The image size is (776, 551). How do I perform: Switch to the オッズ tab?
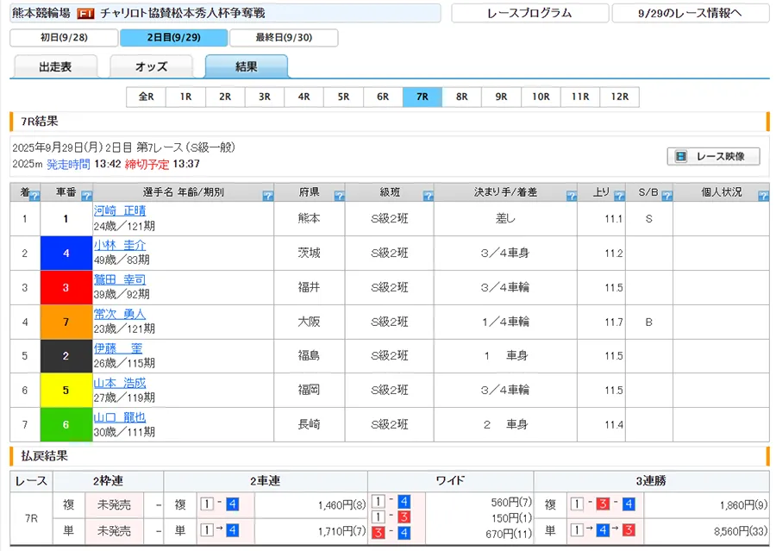[151, 67]
